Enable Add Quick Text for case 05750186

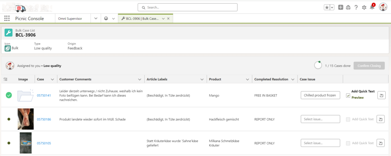(x=347, y=119)
